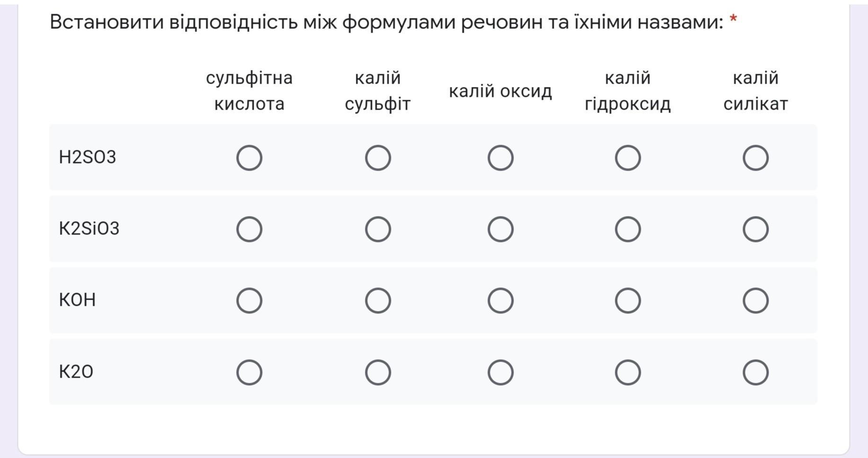
Task: Select калій сульфіт for K2SiO3 row
Action: (x=378, y=229)
